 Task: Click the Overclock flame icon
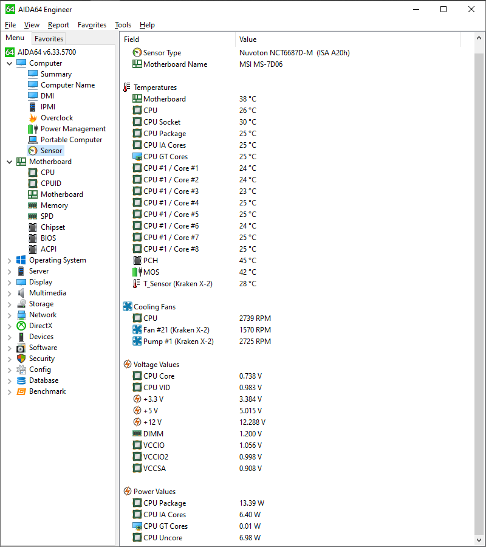tap(33, 118)
